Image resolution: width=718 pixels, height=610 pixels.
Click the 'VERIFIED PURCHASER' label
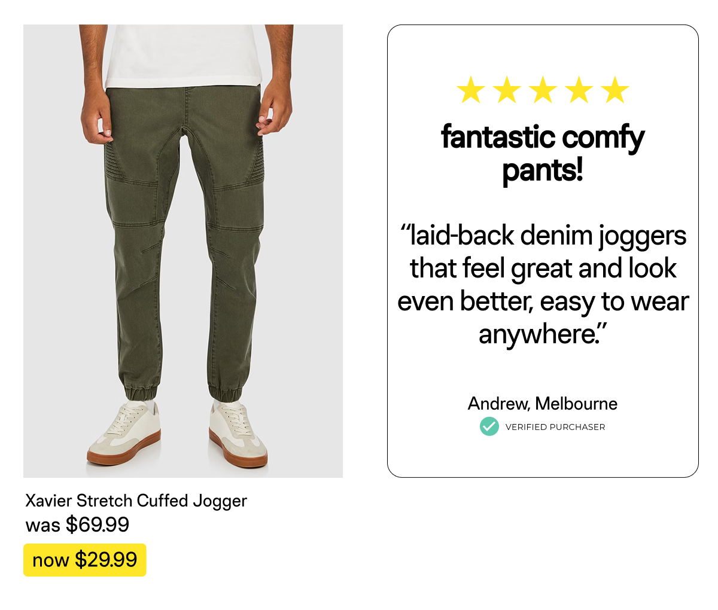click(555, 427)
